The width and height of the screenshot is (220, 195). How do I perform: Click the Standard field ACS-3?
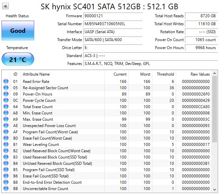point(151,56)
